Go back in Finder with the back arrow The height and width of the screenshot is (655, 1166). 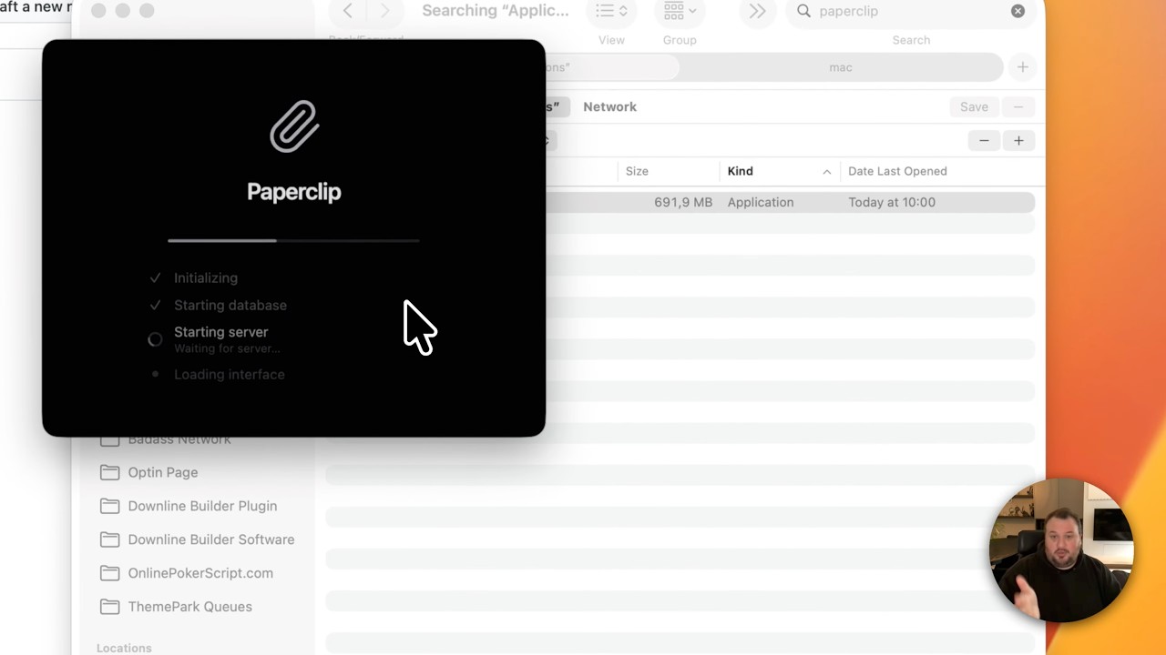coord(347,11)
